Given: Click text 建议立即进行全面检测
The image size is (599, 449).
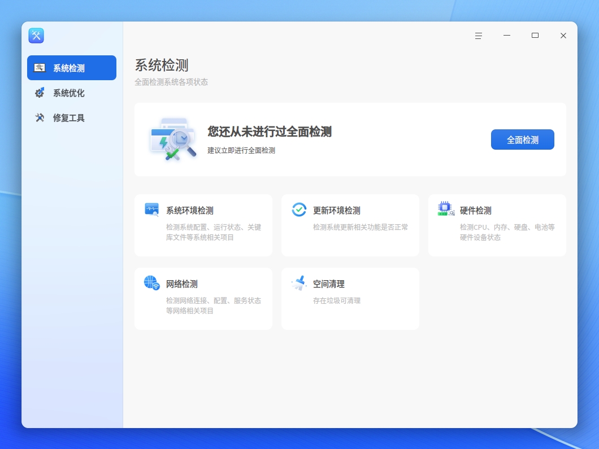Looking at the screenshot, I should click(x=241, y=150).
